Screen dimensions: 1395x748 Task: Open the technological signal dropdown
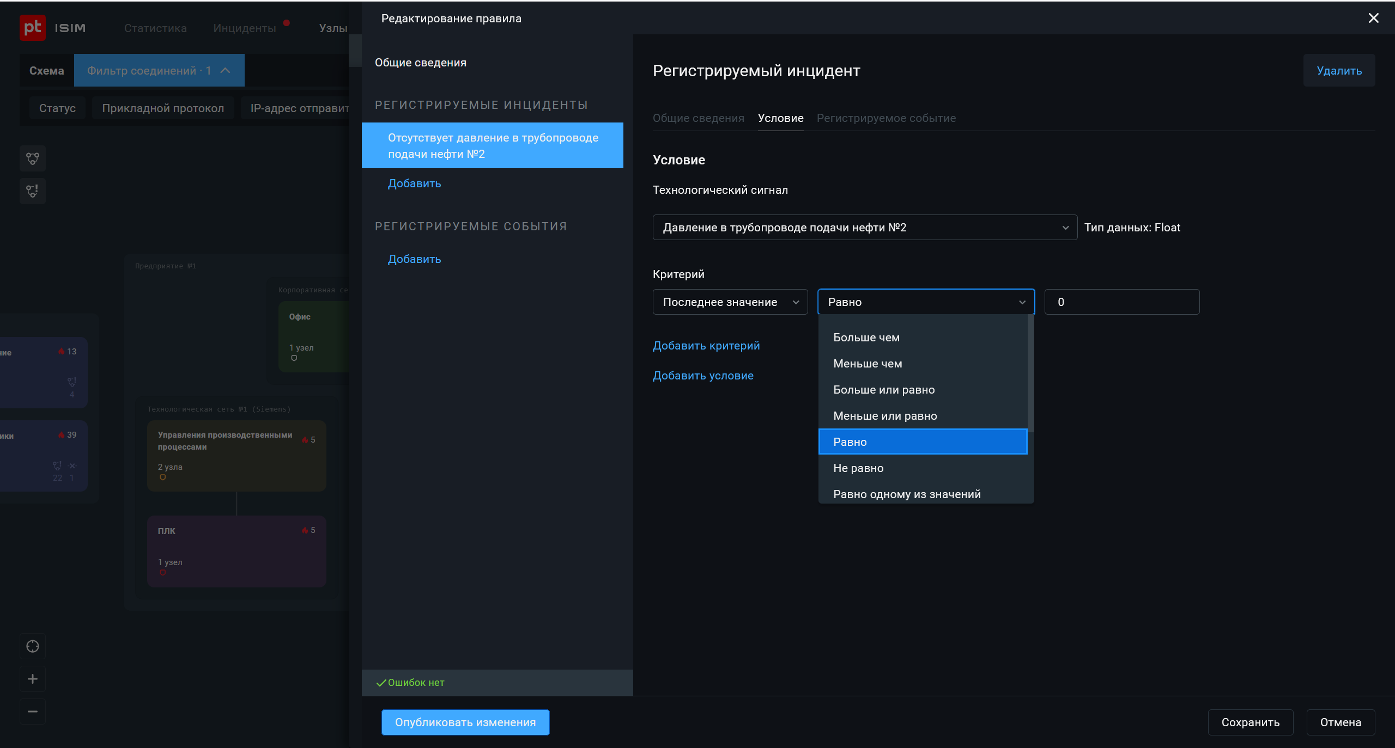click(864, 228)
